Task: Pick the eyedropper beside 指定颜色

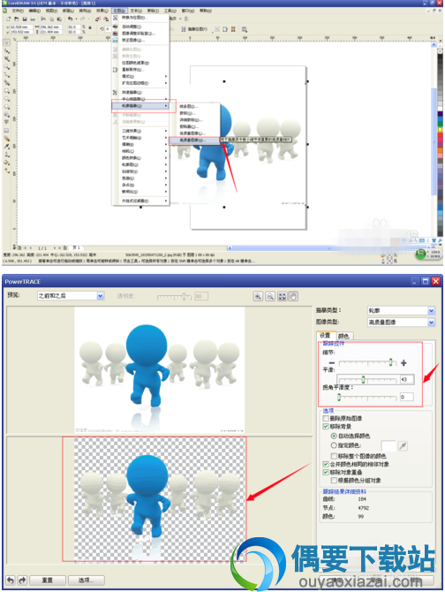Action: pyautogui.click(x=403, y=446)
